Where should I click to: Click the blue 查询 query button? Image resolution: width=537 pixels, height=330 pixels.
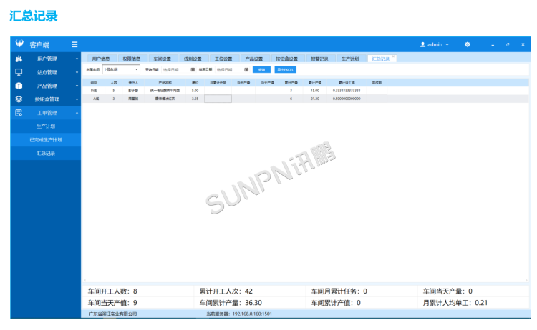pos(262,70)
